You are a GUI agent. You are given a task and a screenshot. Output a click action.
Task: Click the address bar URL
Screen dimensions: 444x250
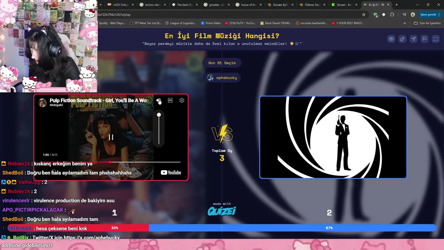[114, 15]
